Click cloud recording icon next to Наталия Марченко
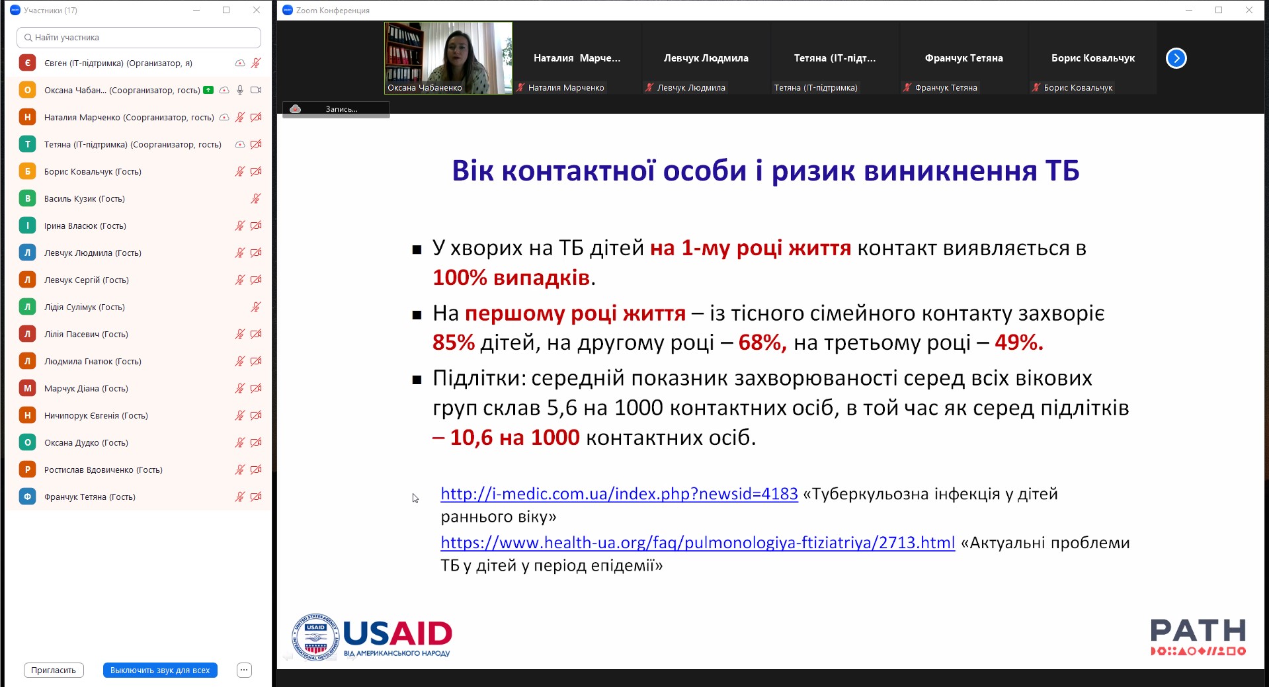Viewport: 1269px width, 687px height. coord(224,117)
